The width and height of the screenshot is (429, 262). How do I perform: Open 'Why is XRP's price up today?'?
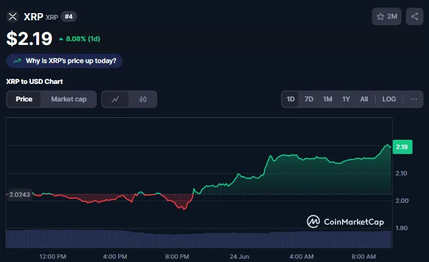[x=64, y=61]
